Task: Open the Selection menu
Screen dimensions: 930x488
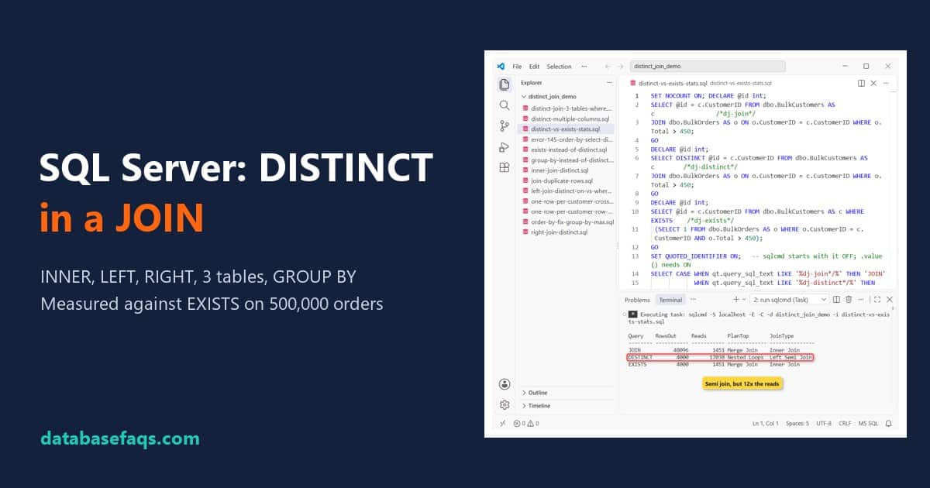Action: pos(559,67)
